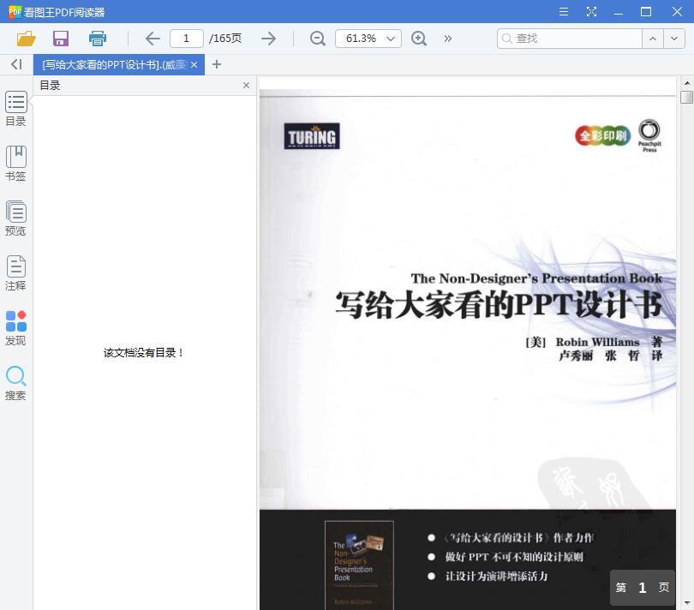The height and width of the screenshot is (610, 694).
Task: Open the 目录 contents sidebar
Action: [16, 109]
